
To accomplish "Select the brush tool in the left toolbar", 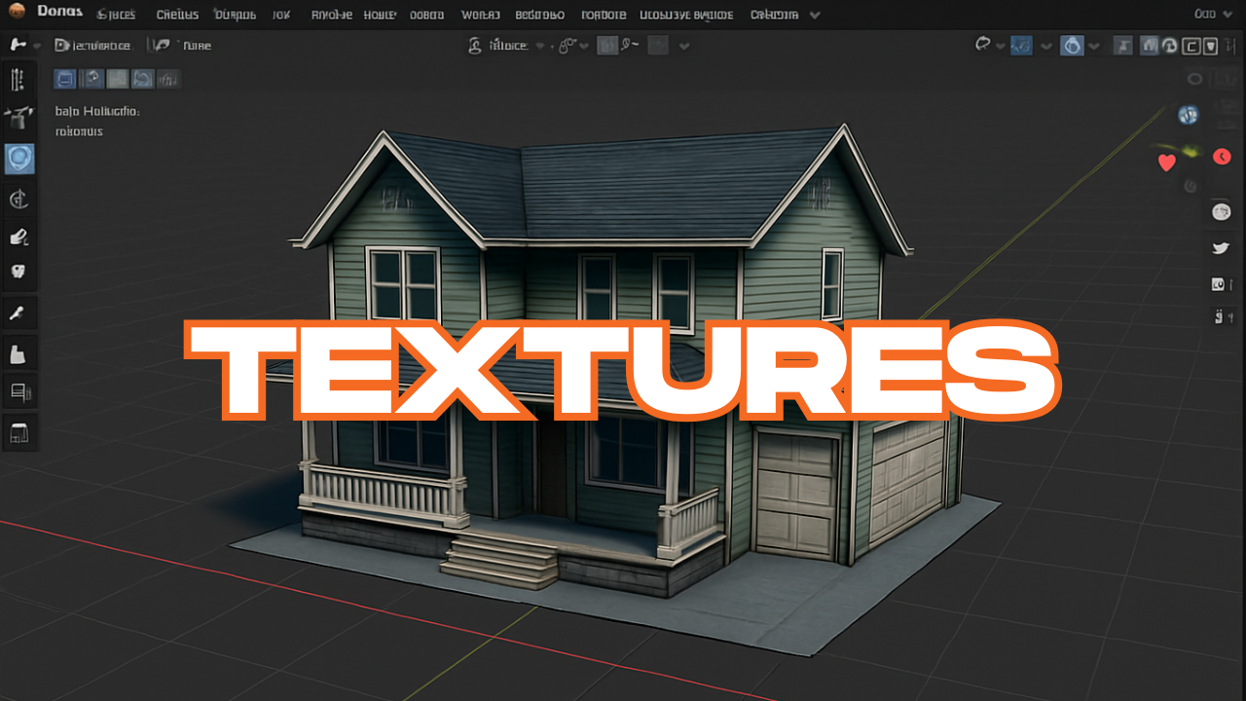I will (18, 313).
